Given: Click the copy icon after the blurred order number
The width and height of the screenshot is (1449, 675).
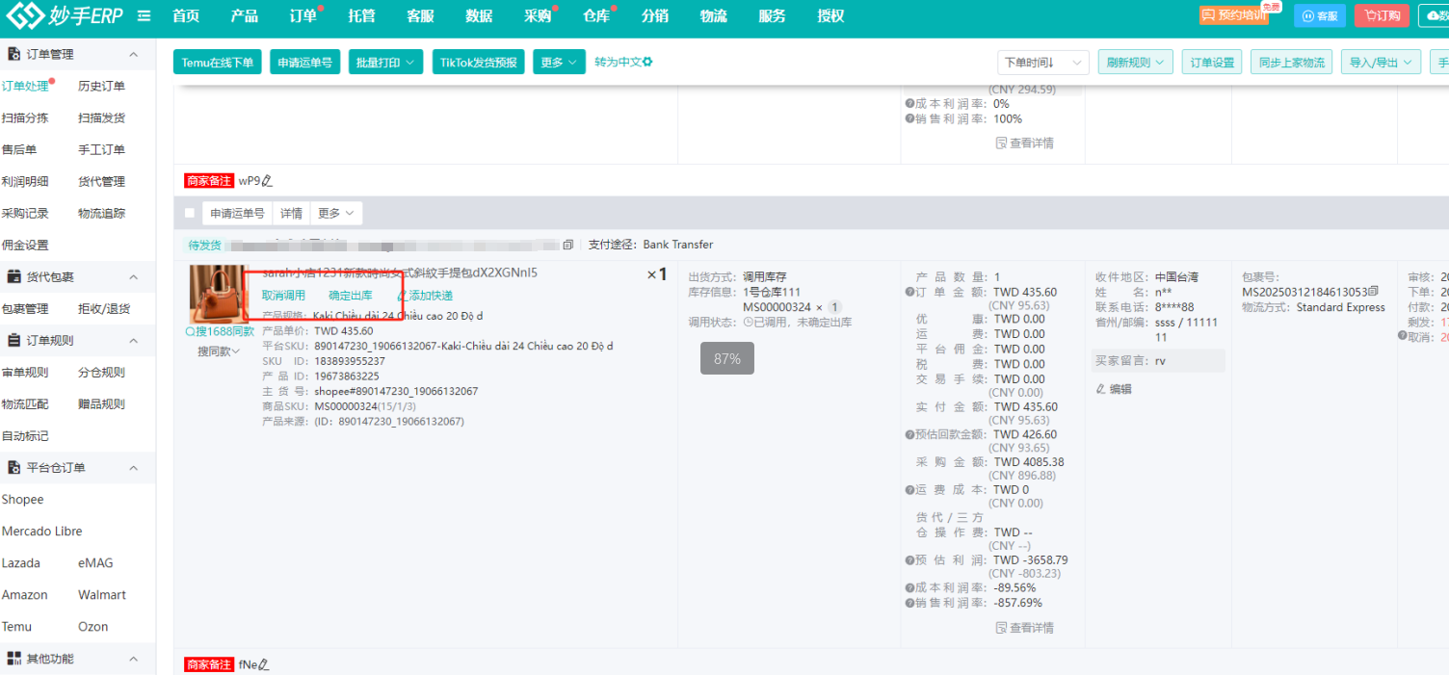Looking at the screenshot, I should [x=567, y=245].
